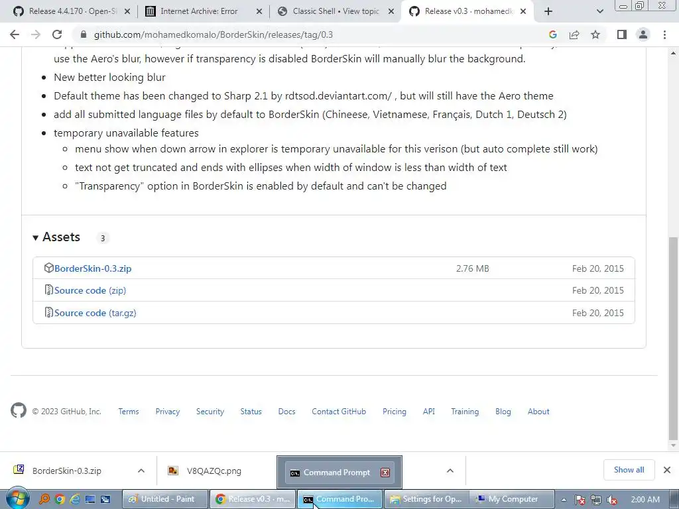Open the Pricing footer link

pos(395,412)
